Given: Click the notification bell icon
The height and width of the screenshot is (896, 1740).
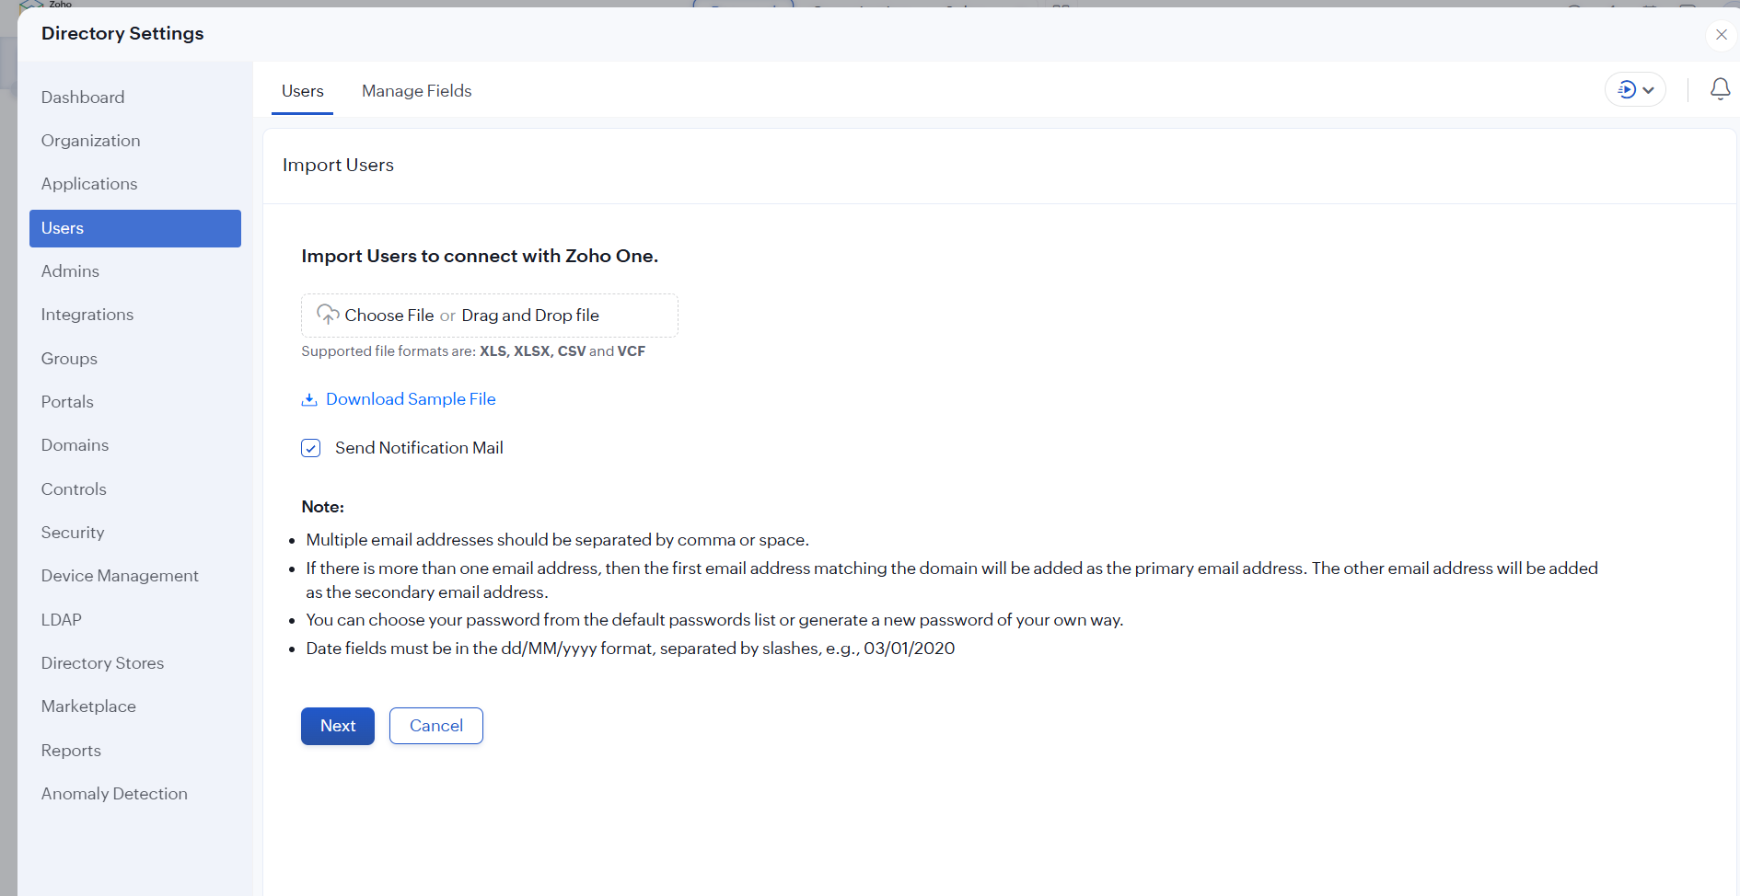Looking at the screenshot, I should pos(1720,89).
